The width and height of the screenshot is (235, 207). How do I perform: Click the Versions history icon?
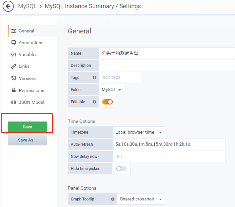coord(14,78)
